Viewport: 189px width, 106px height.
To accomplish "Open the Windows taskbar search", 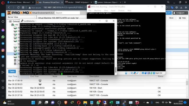I will tap(40, 102).
